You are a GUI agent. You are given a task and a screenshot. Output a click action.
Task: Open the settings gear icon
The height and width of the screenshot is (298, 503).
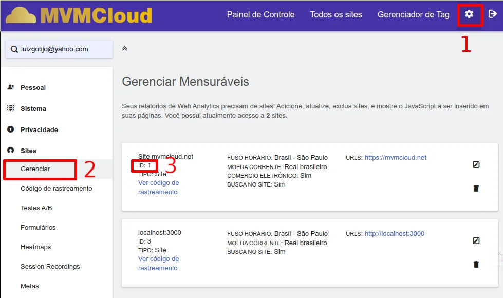(469, 14)
